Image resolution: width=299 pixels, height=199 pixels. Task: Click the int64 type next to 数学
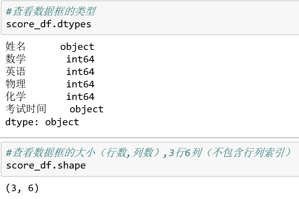pyautogui.click(x=80, y=59)
